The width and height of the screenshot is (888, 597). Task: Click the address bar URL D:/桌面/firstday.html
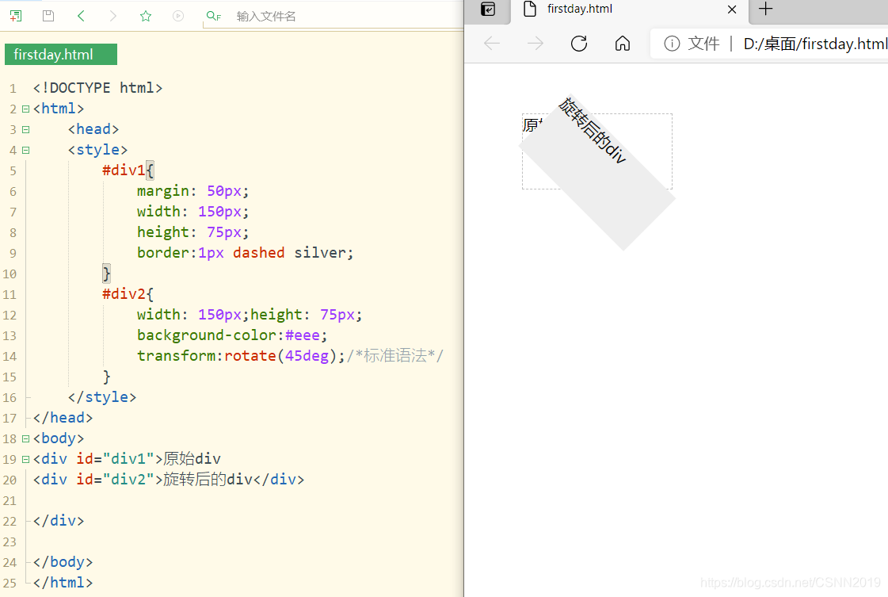click(815, 44)
